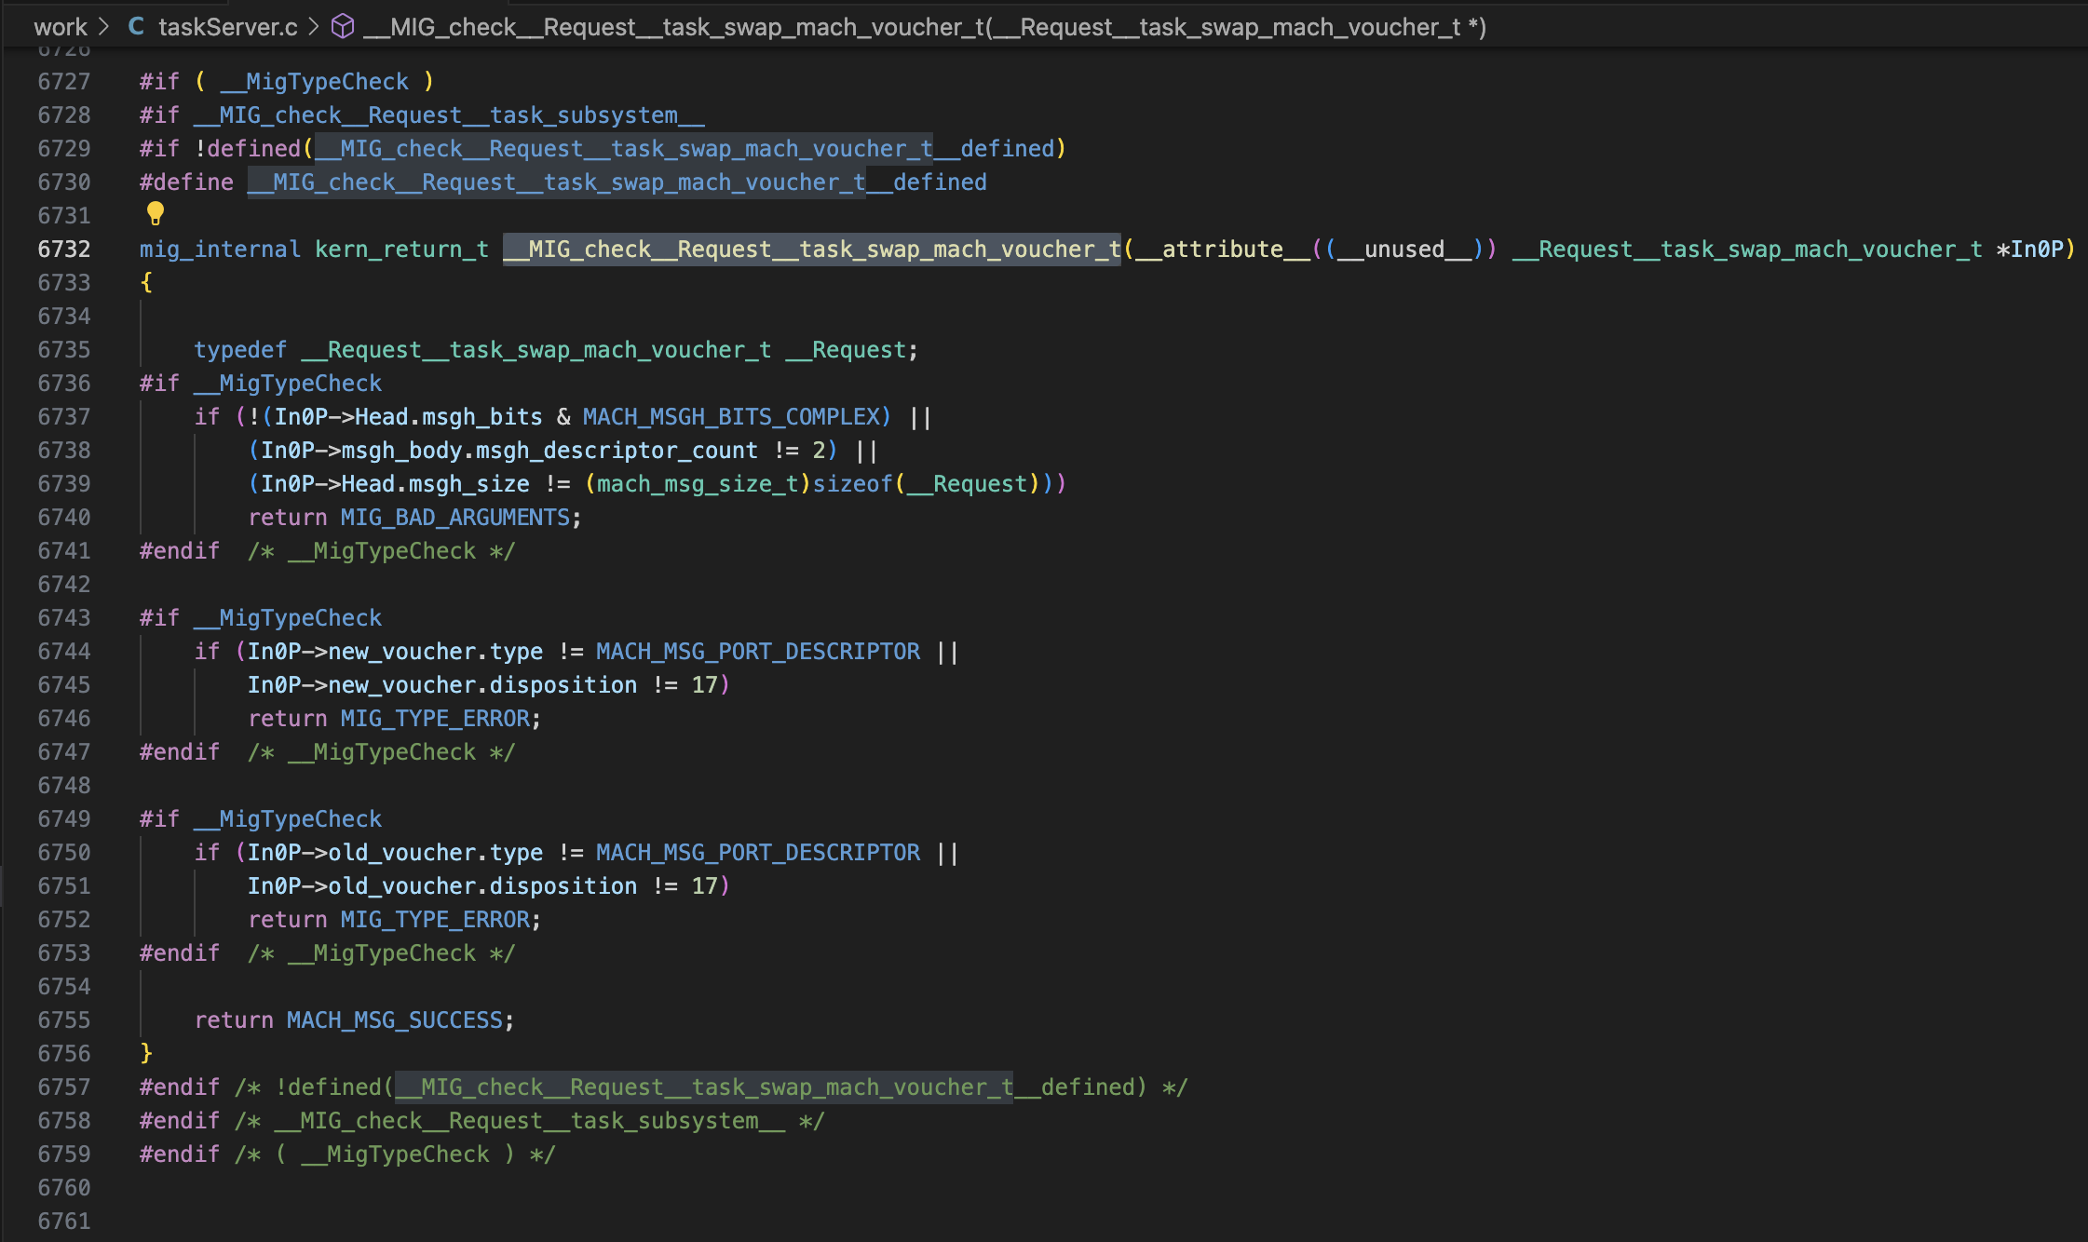Click line number 6755 in the gutter

click(64, 1020)
